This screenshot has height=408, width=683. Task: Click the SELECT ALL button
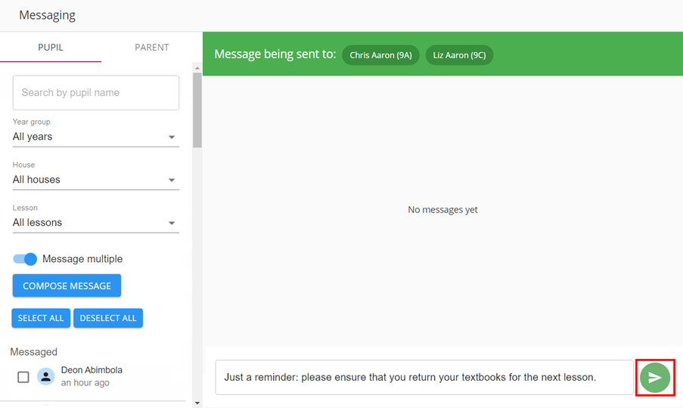pos(41,318)
